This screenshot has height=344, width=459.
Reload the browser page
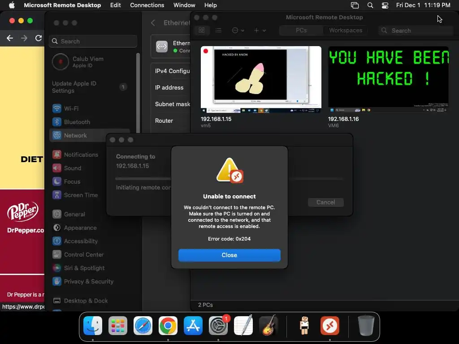[x=39, y=38]
